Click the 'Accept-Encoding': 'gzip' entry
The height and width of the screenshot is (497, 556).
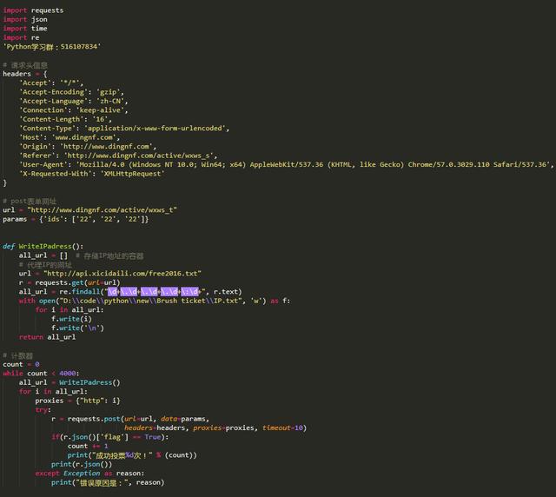[71, 92]
